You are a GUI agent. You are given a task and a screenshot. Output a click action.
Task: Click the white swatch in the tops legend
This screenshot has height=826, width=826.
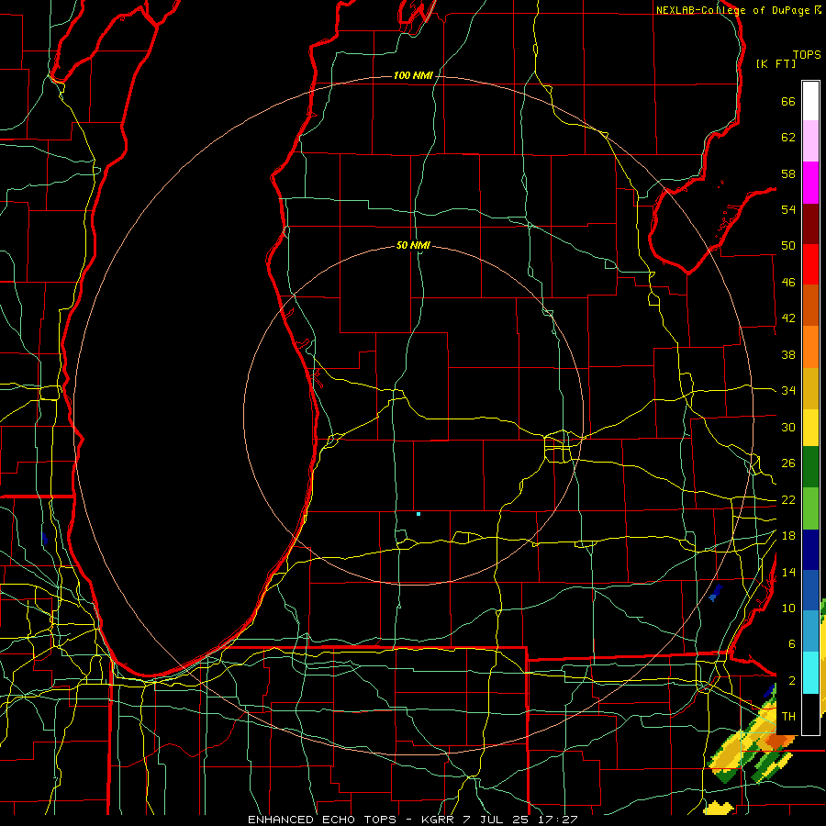click(810, 101)
